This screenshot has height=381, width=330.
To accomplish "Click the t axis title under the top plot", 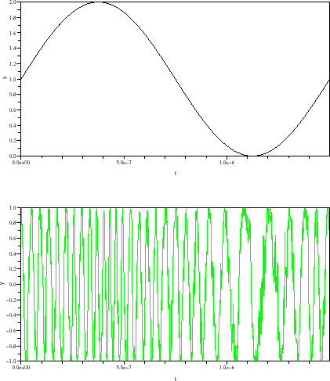I will coord(176,173).
